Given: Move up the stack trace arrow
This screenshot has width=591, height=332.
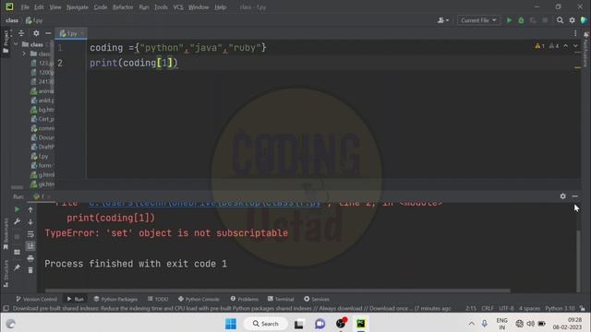Looking at the screenshot, I should pos(30,209).
